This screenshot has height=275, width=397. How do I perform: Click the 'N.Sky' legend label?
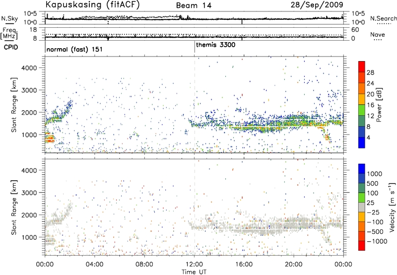[x=9, y=18]
